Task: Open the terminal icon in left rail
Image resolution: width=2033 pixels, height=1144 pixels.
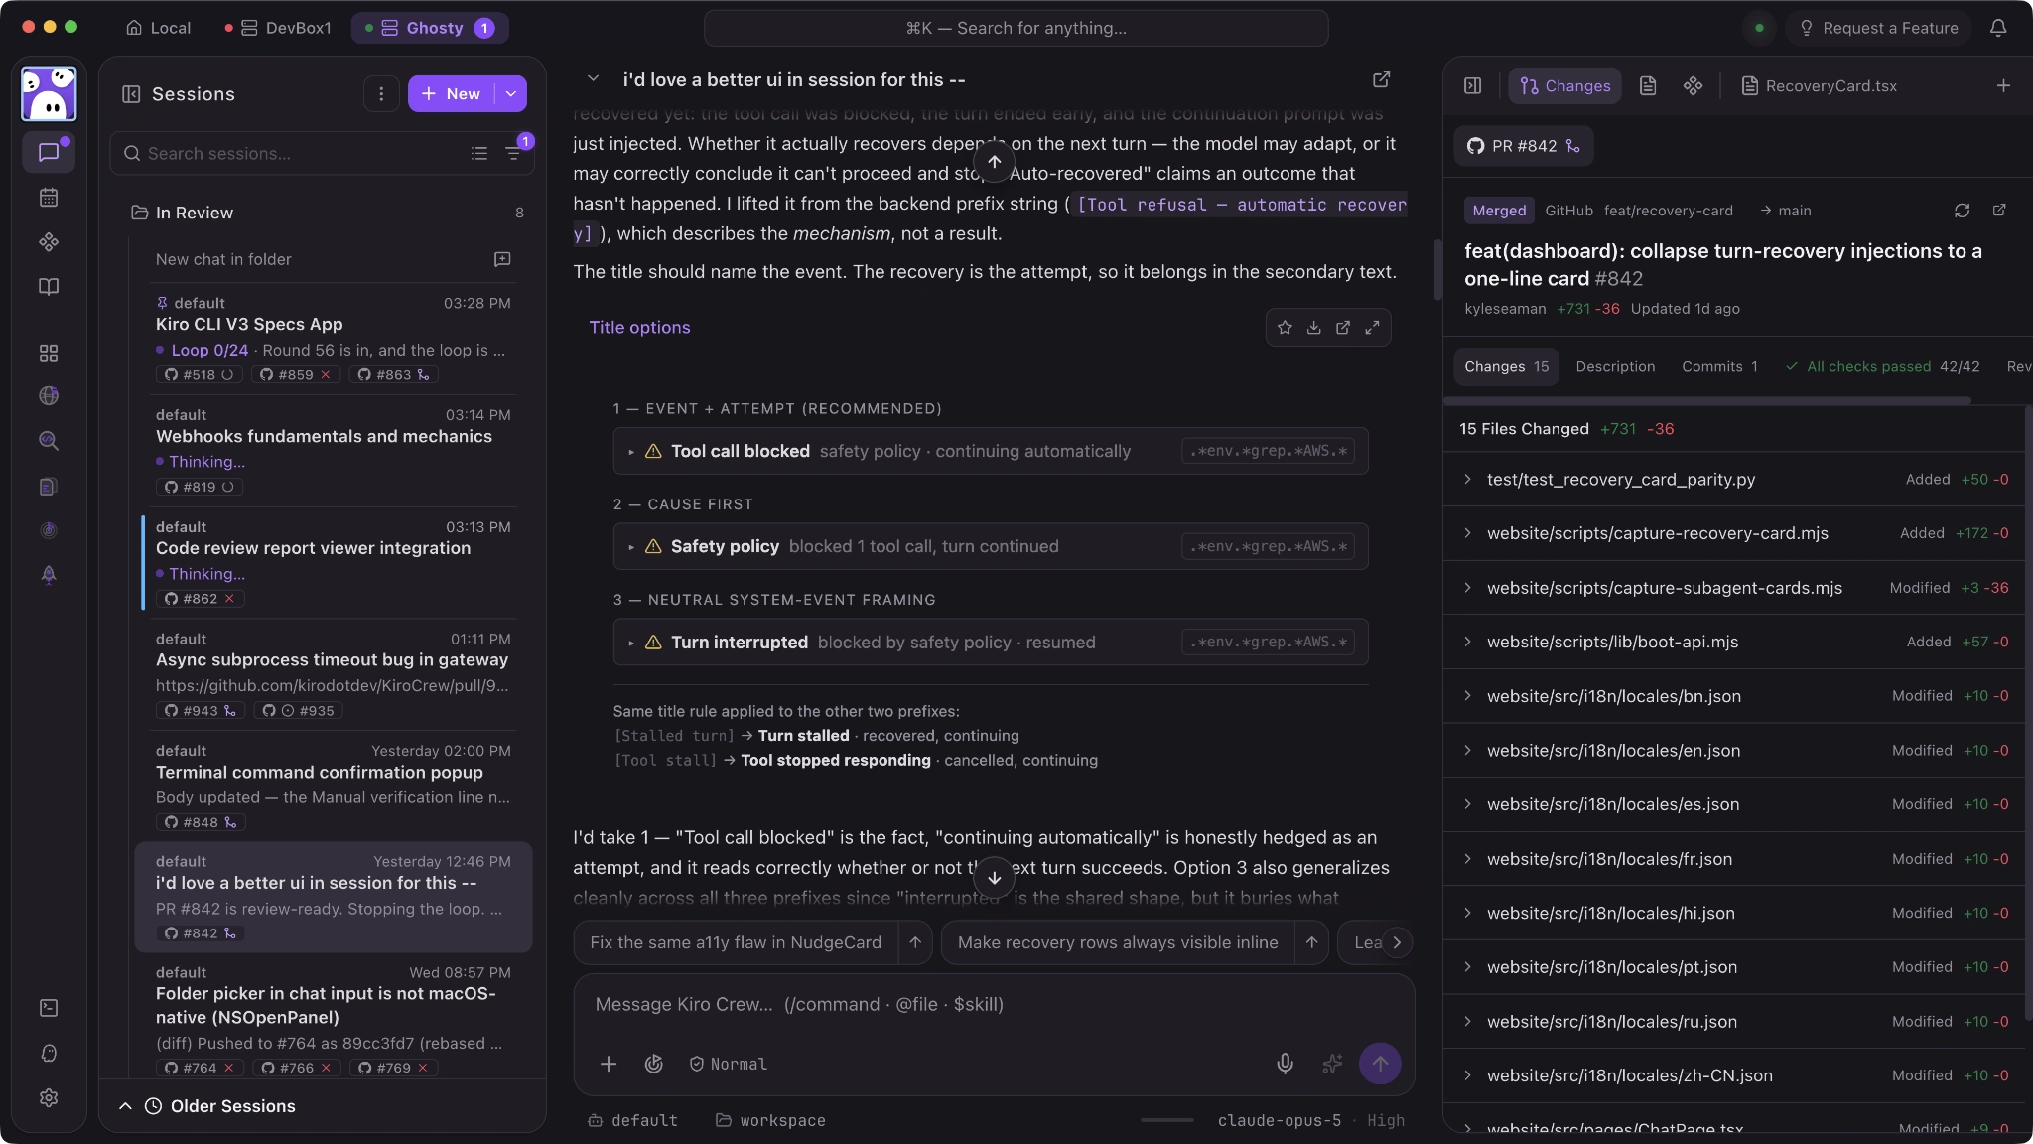Action: tap(49, 1008)
